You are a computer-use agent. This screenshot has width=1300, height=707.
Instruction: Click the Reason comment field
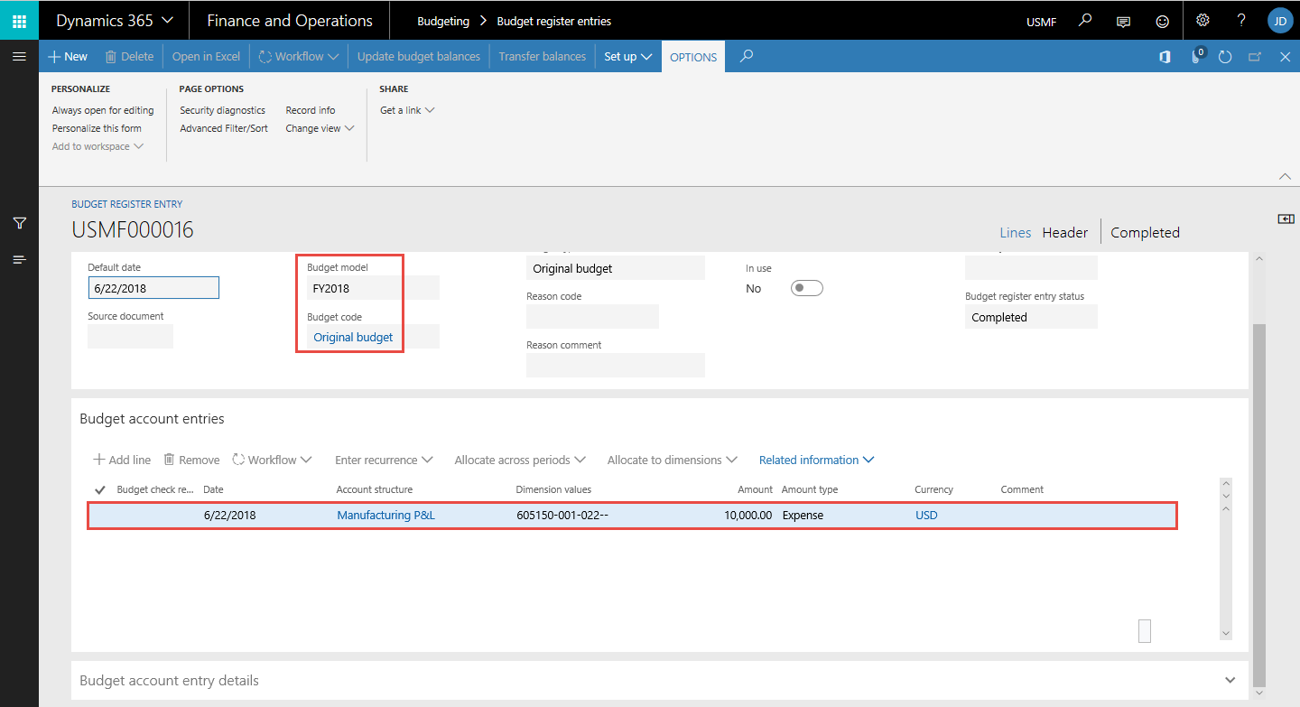(616, 366)
